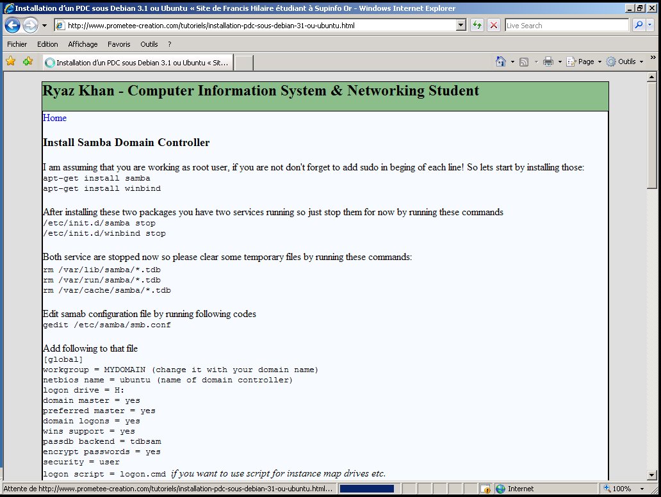Open the ? help menu
Screen dimensions: 661x497
point(170,44)
